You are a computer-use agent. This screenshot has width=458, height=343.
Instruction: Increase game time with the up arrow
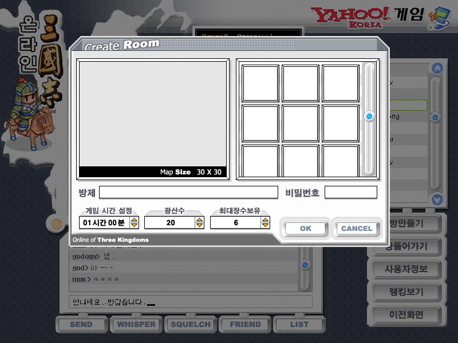click(135, 220)
